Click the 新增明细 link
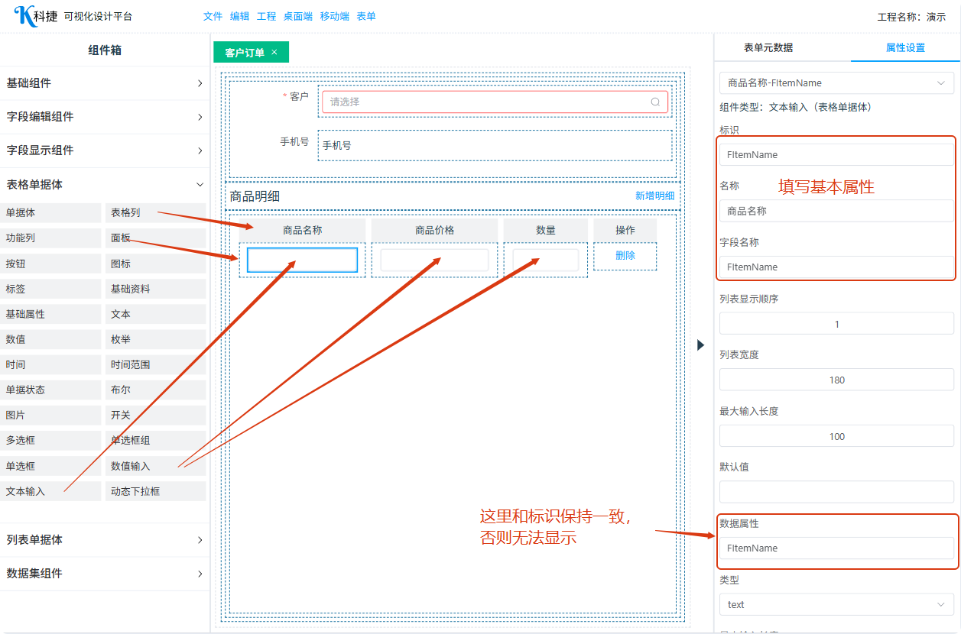 pos(654,196)
